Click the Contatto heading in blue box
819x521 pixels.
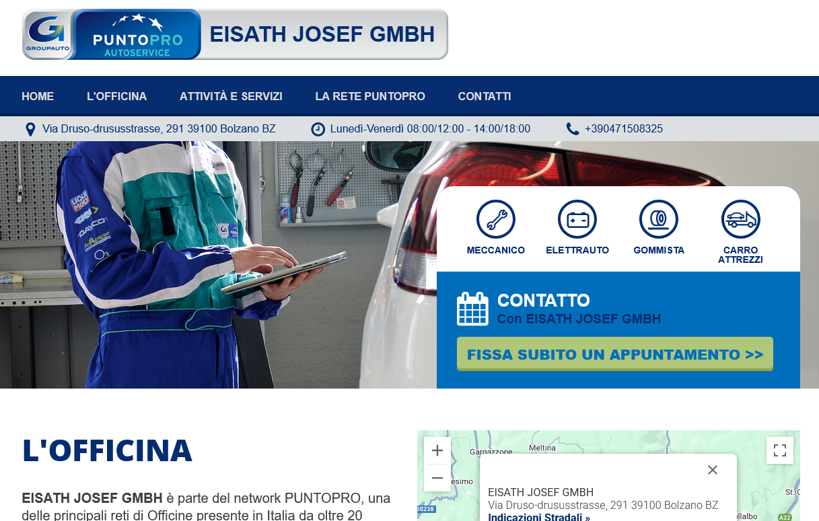[544, 300]
